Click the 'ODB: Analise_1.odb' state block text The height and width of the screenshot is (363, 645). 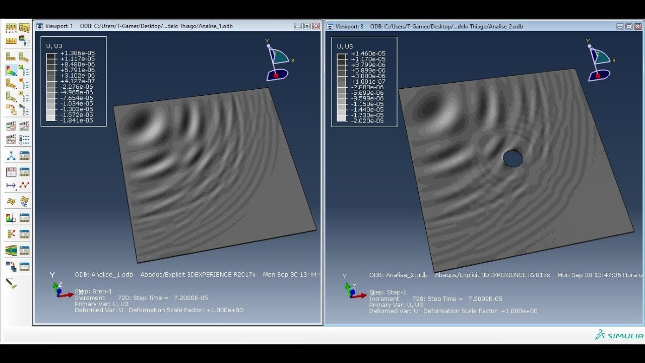[x=104, y=275]
